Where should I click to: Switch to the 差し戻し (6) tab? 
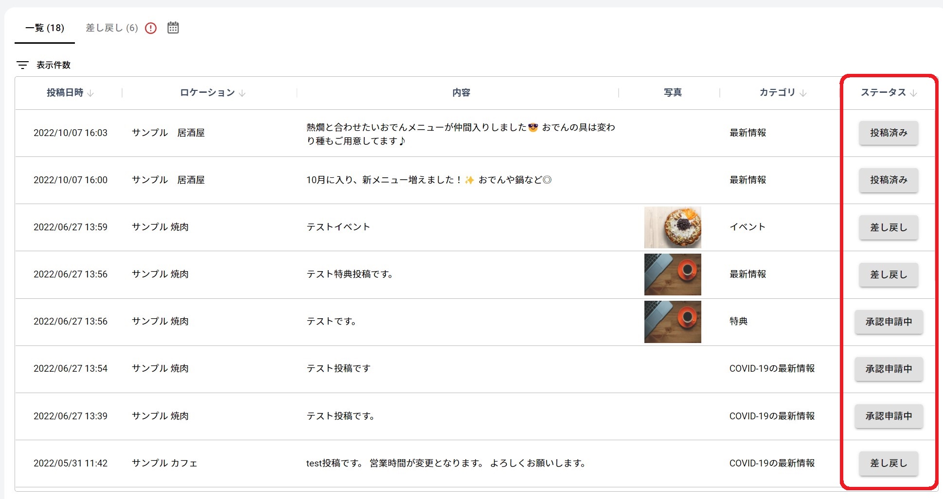coord(112,28)
